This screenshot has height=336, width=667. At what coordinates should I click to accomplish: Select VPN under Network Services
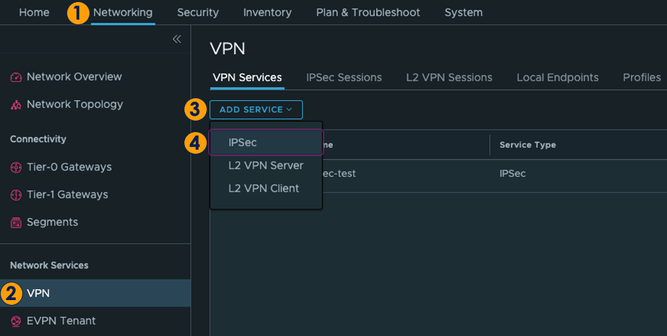pyautogui.click(x=96, y=293)
